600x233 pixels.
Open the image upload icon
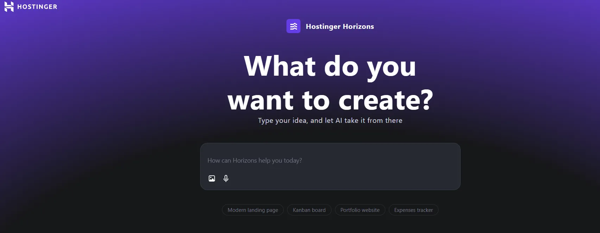pyautogui.click(x=212, y=178)
